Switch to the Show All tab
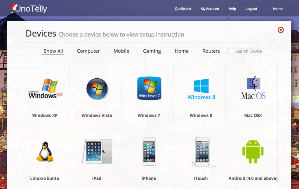This screenshot has height=189, width=299. (53, 51)
